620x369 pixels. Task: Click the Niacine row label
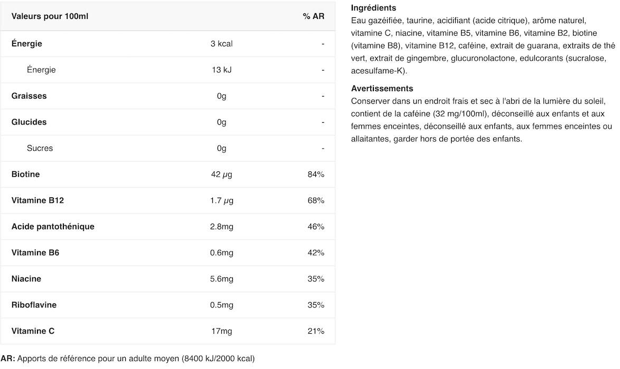[x=26, y=279]
